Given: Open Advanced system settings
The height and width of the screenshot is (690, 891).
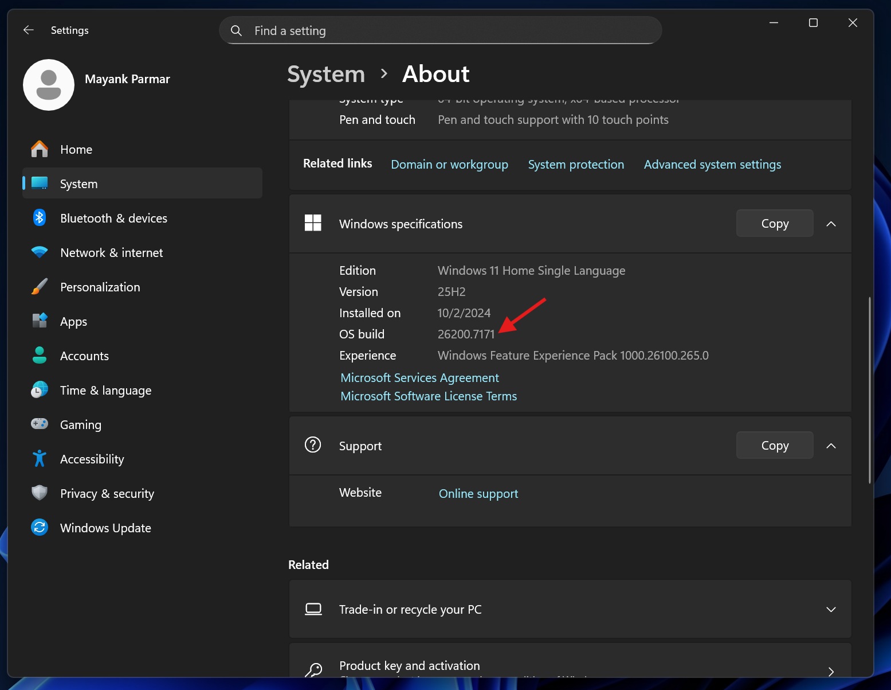Looking at the screenshot, I should tap(712, 165).
